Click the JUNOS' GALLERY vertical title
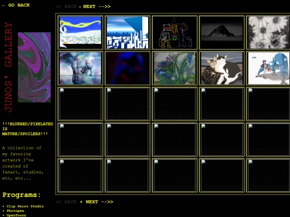 pyautogui.click(x=8, y=68)
